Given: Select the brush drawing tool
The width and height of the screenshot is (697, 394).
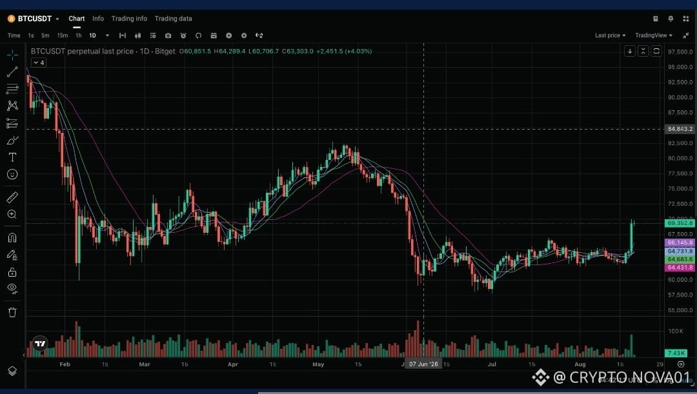Looking at the screenshot, I should click(12, 141).
